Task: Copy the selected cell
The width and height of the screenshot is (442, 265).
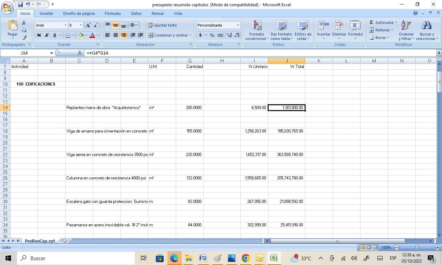Action: click(x=24, y=30)
